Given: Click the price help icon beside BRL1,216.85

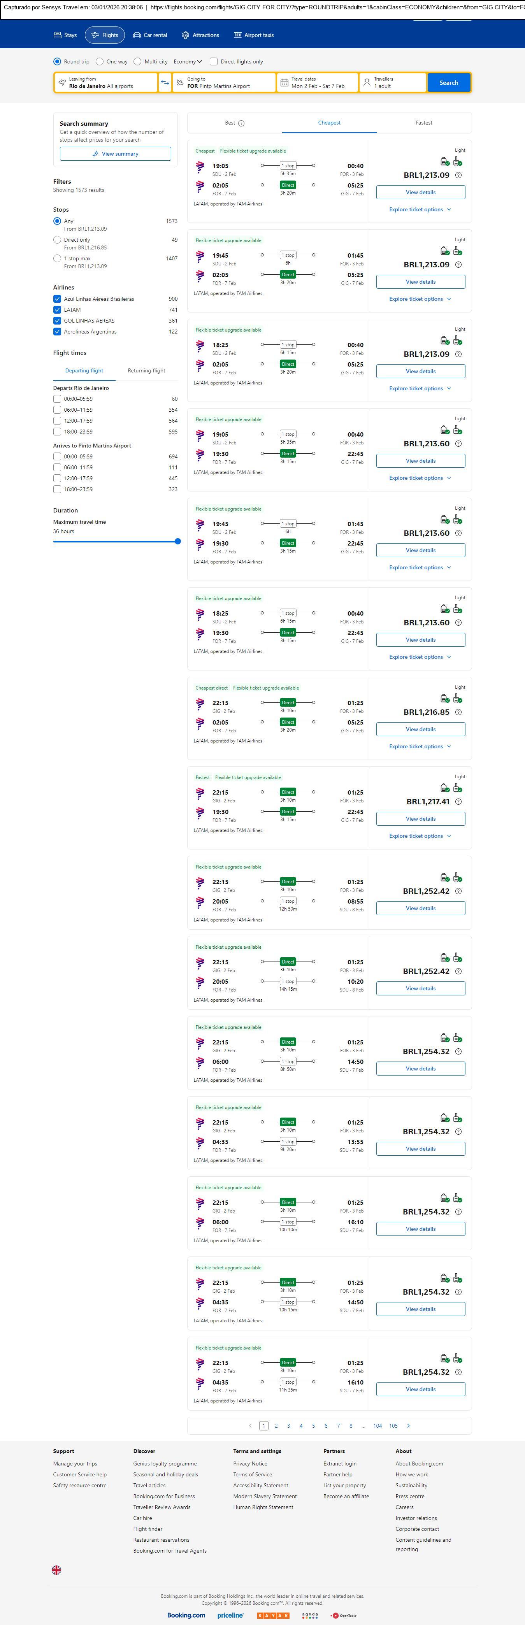Looking at the screenshot, I should tap(458, 712).
